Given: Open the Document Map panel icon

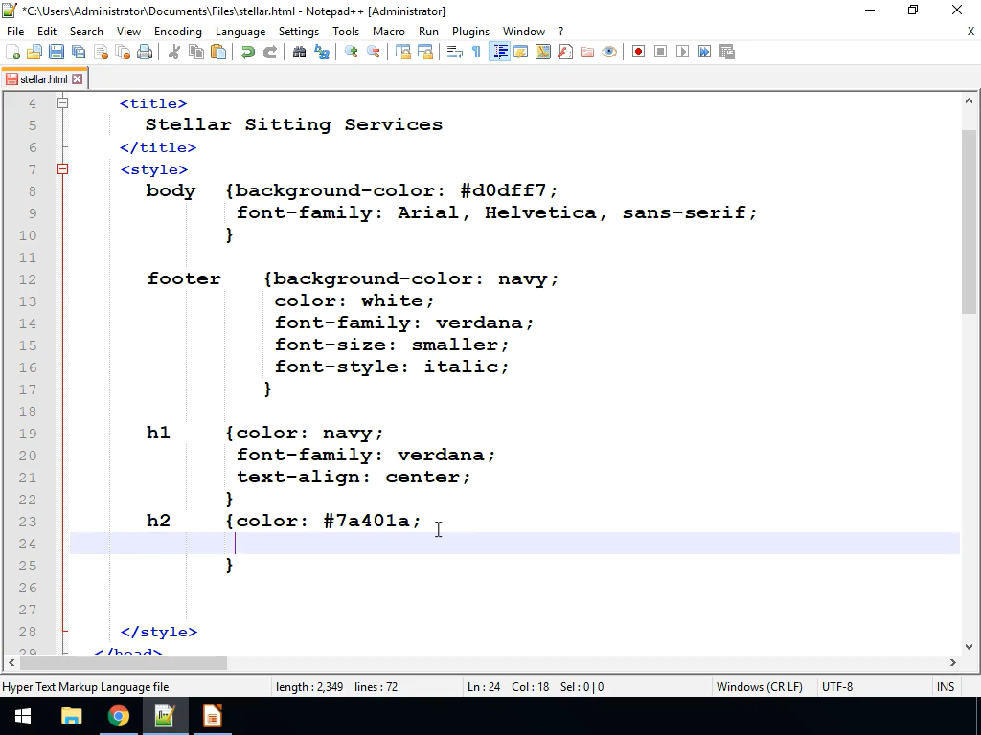Looking at the screenshot, I should 543,52.
